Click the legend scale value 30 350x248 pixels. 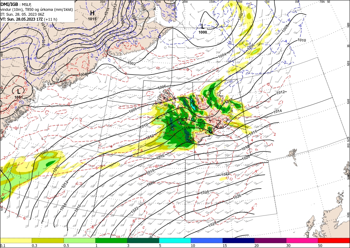tap(289, 246)
